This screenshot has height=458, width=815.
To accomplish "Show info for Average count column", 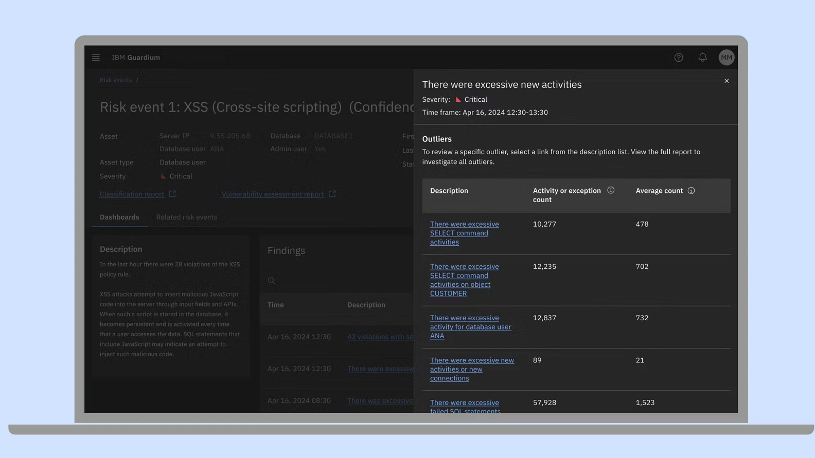I will [x=691, y=191].
